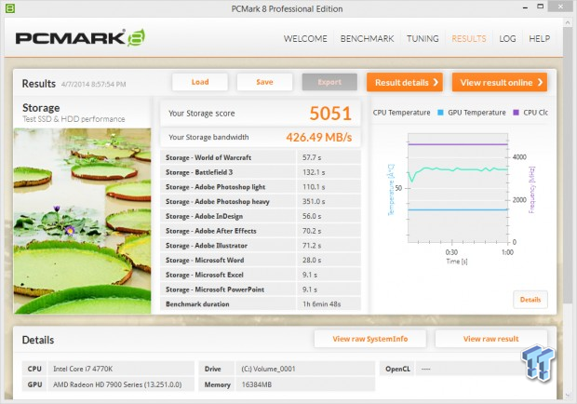Select Storage - Microsoft Word row
The height and width of the screenshot is (404, 577).
point(261,260)
